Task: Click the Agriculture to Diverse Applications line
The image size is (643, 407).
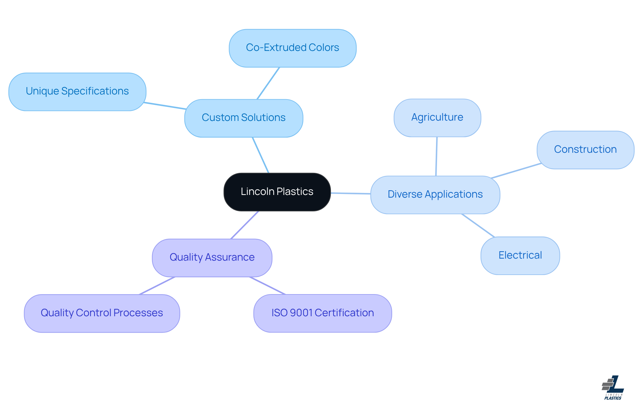Action: click(436, 156)
